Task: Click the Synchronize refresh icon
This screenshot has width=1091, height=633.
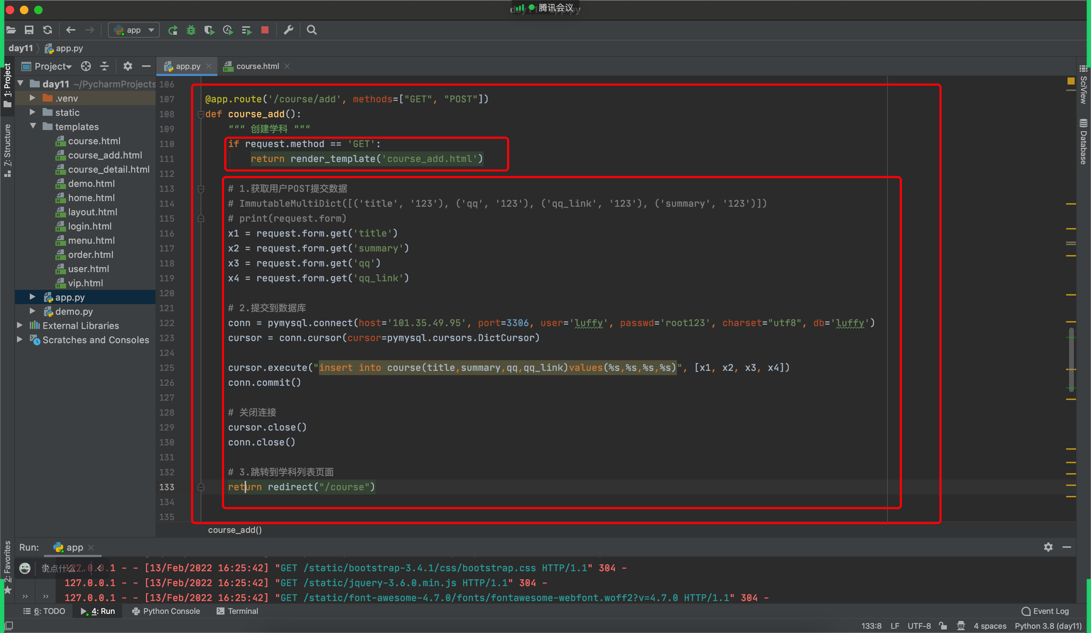Action: [48, 30]
